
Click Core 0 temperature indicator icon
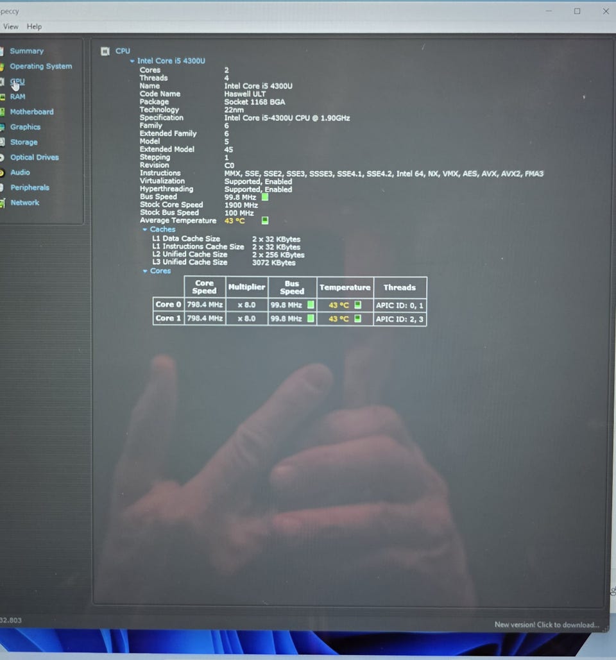tap(357, 304)
